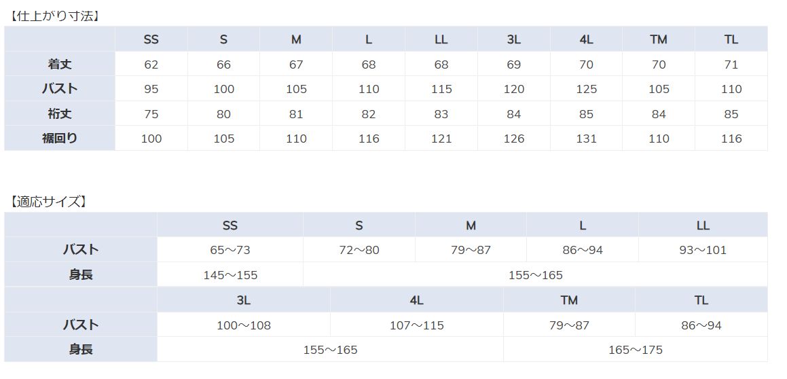Select the 3L header in the fit-size table
787x379 pixels.
pyautogui.click(x=243, y=300)
